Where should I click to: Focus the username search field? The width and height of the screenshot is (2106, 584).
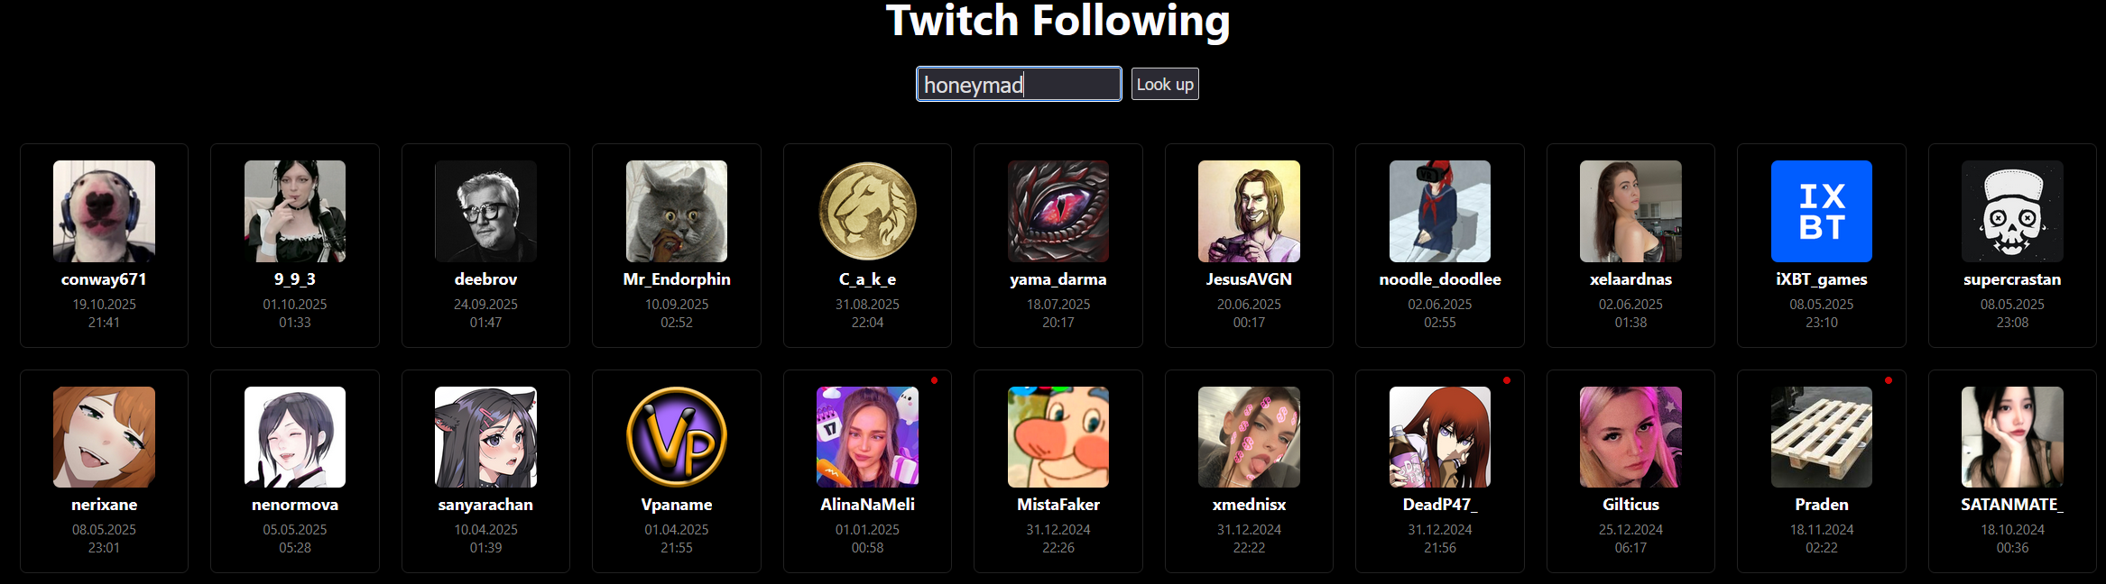[1019, 84]
